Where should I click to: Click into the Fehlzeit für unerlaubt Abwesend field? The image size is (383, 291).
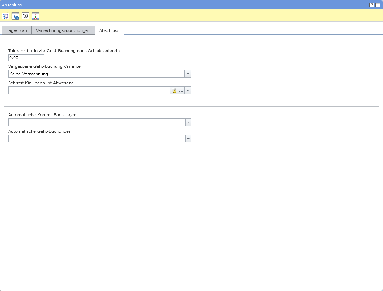[89, 91]
